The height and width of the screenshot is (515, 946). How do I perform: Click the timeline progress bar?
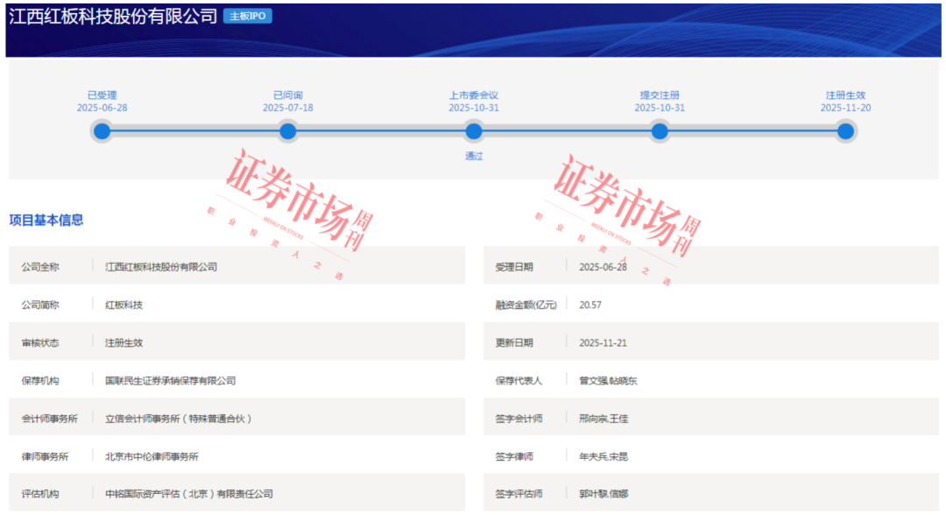(x=381, y=131)
